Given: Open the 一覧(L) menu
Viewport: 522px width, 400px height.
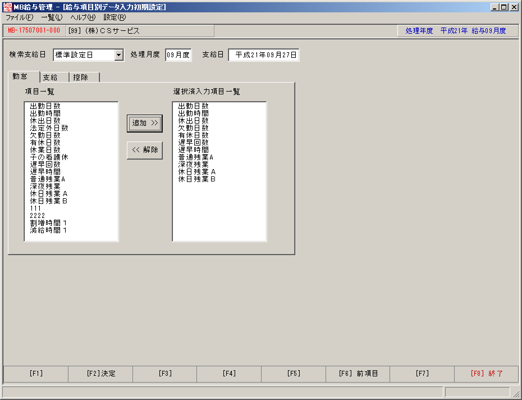Looking at the screenshot, I should pyautogui.click(x=52, y=17).
